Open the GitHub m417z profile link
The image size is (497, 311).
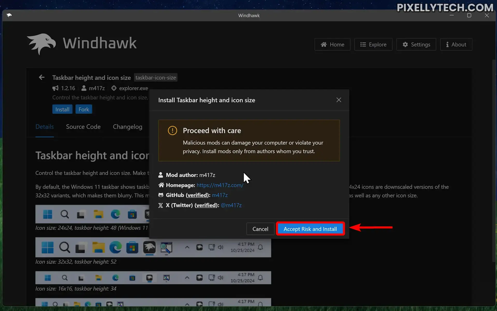pyautogui.click(x=220, y=195)
